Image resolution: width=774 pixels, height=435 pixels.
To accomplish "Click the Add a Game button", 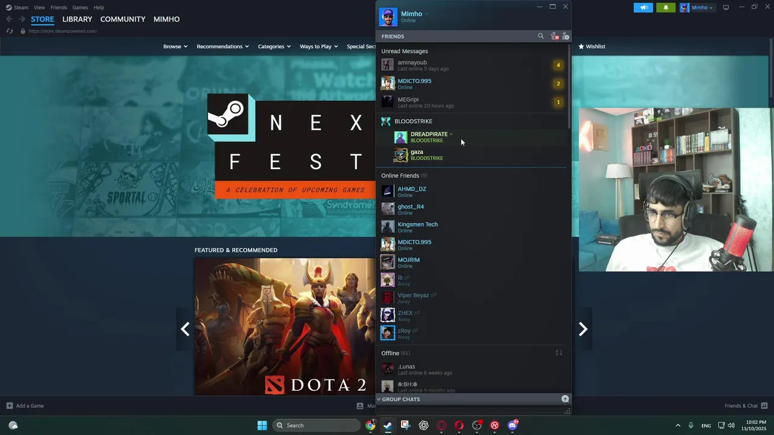I will (x=25, y=406).
